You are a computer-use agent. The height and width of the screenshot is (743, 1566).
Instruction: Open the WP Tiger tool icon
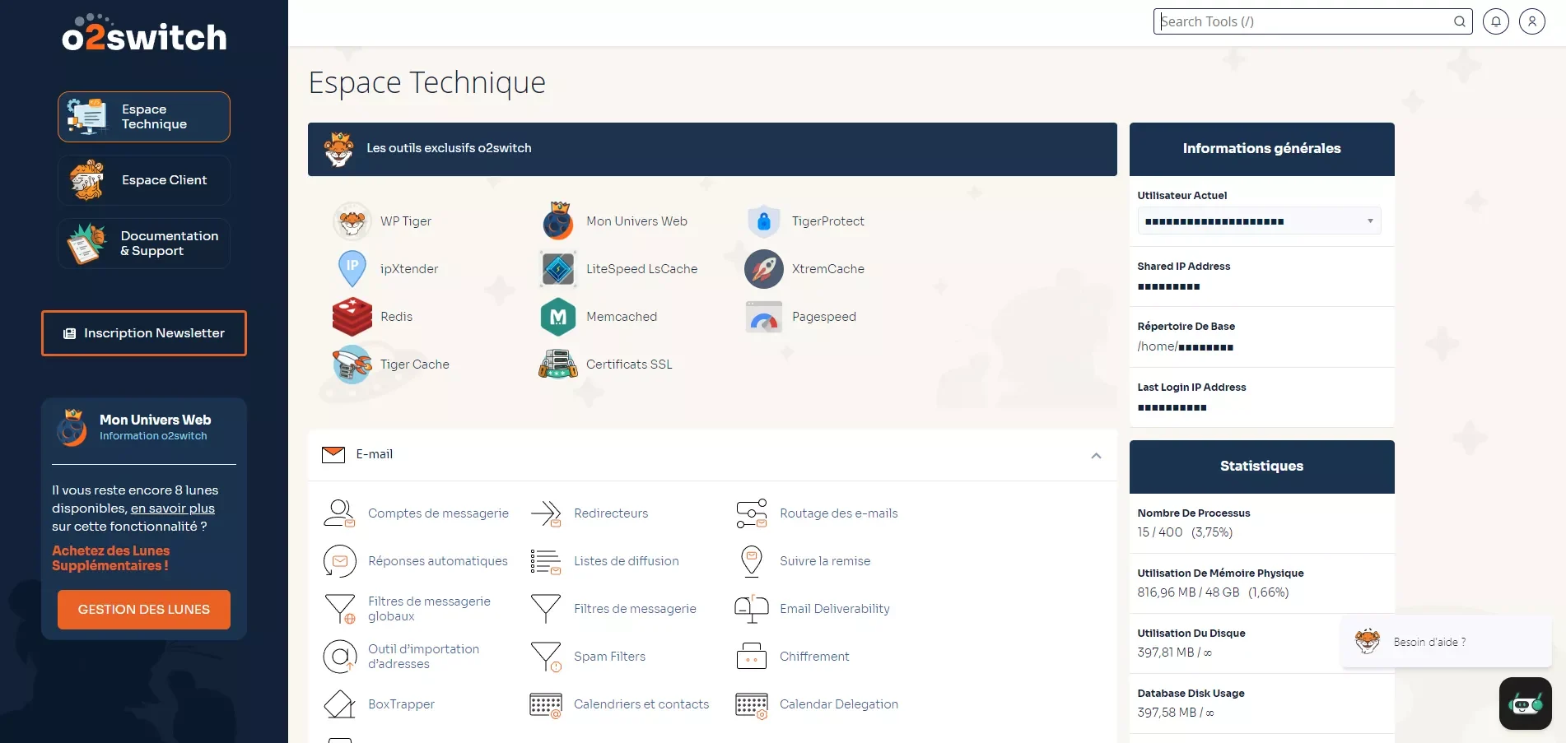click(x=352, y=221)
